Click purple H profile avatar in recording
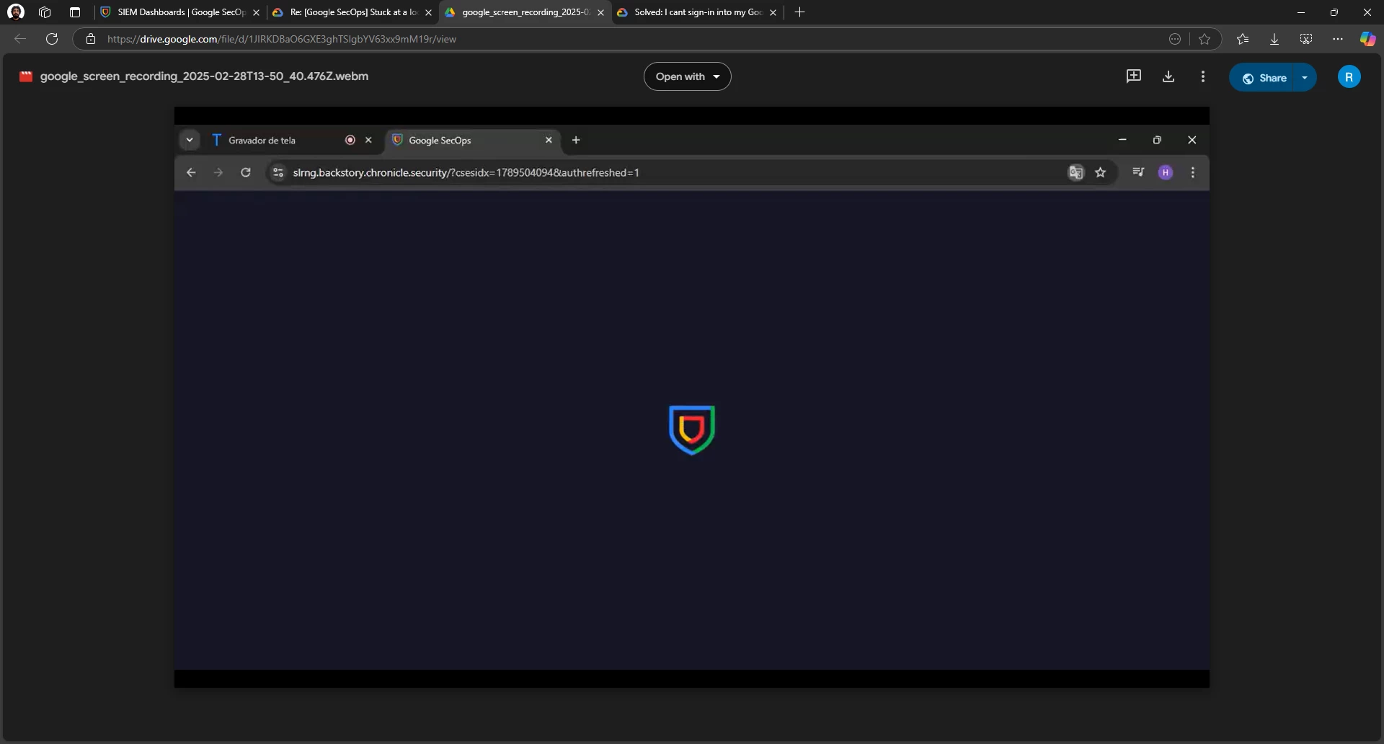Viewport: 1384px width, 744px height. pos(1166,172)
